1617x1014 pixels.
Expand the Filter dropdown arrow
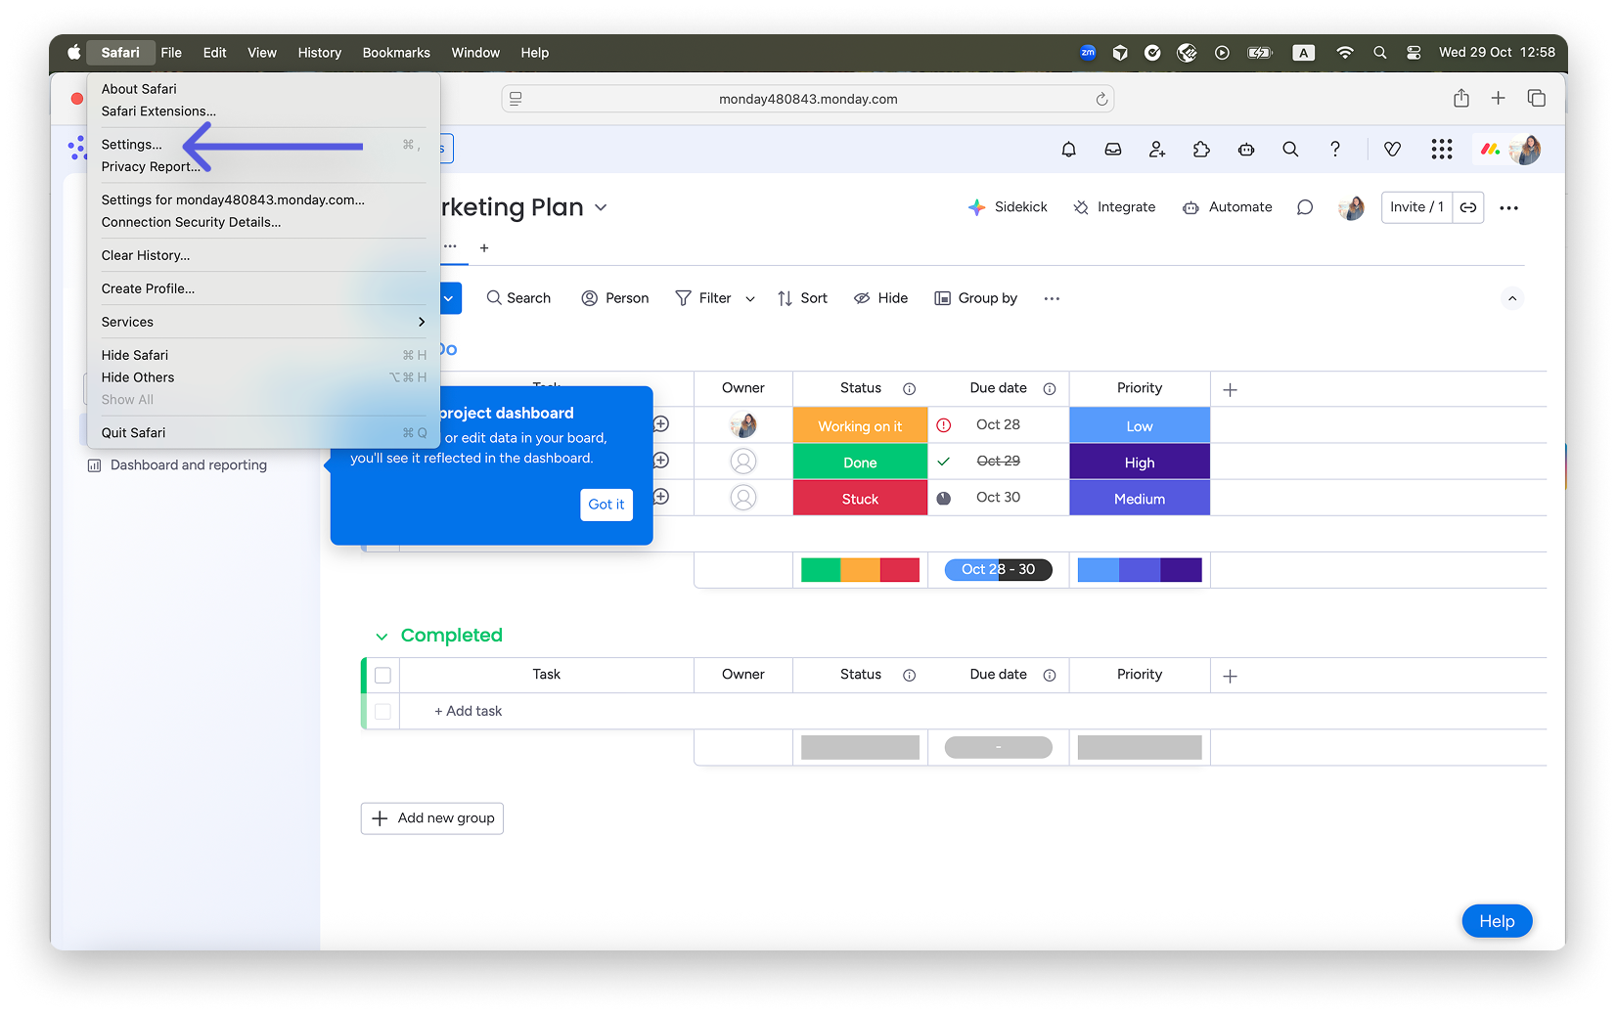(x=750, y=299)
